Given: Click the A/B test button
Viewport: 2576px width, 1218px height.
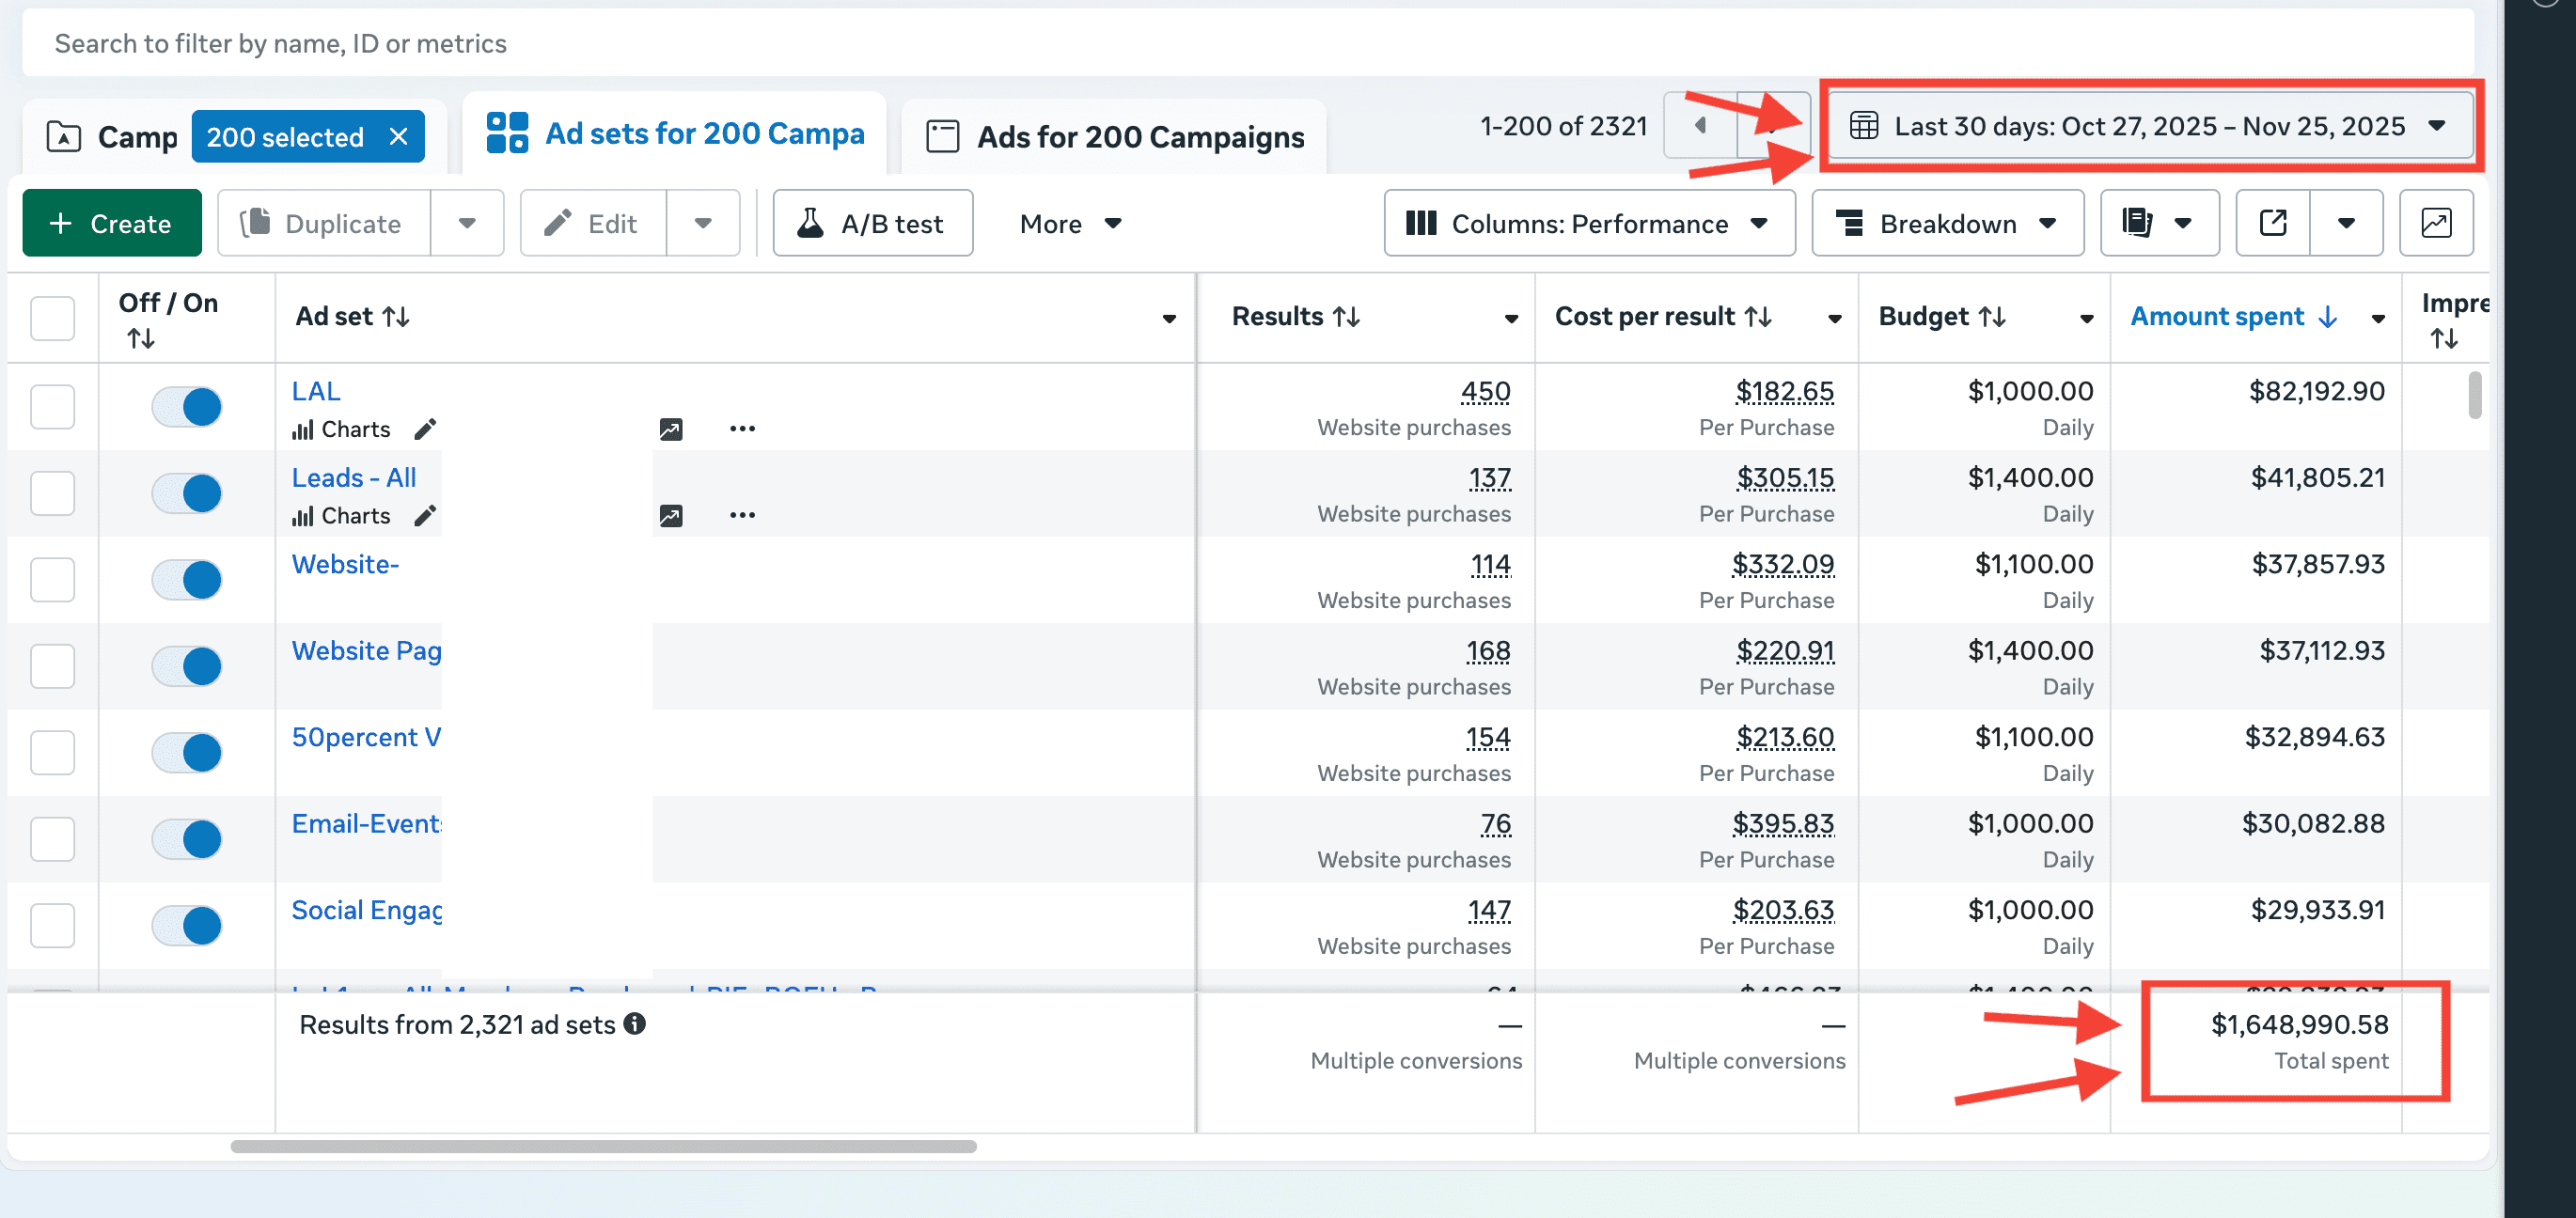Looking at the screenshot, I should (x=872, y=223).
